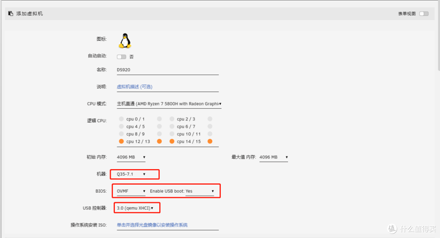Click the DS920 name field
The width and height of the screenshot is (440, 238).
click(167, 70)
